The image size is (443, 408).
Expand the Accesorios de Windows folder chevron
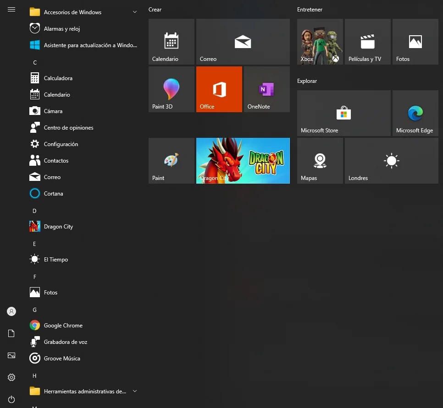[x=135, y=12]
